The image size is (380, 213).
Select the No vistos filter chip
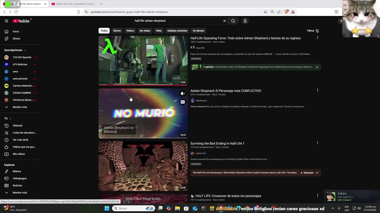coord(145,31)
